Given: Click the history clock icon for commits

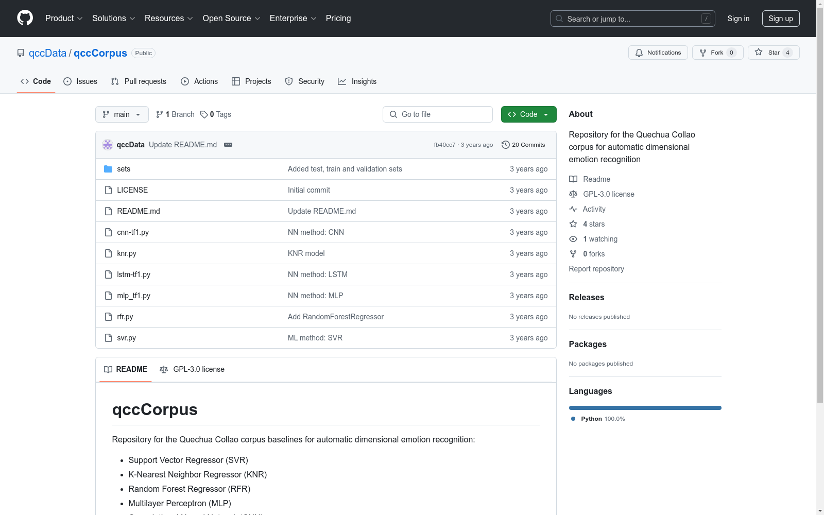Looking at the screenshot, I should [x=506, y=145].
